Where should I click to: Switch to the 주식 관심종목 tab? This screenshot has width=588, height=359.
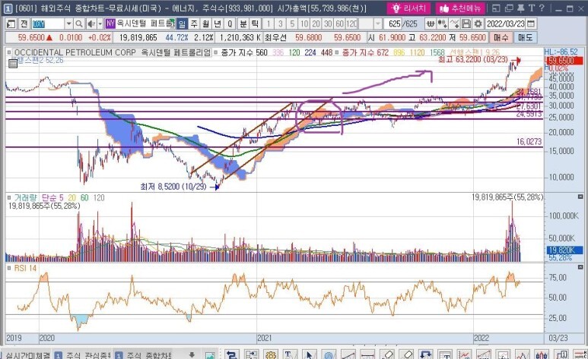82,355
